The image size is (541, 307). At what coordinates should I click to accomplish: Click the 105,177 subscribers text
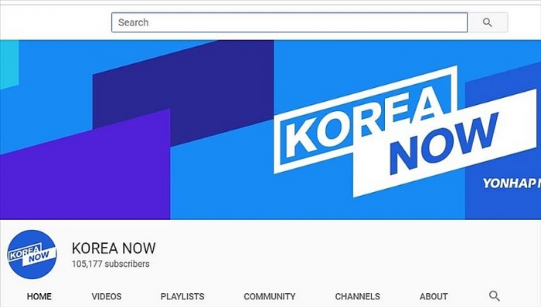[x=111, y=264]
